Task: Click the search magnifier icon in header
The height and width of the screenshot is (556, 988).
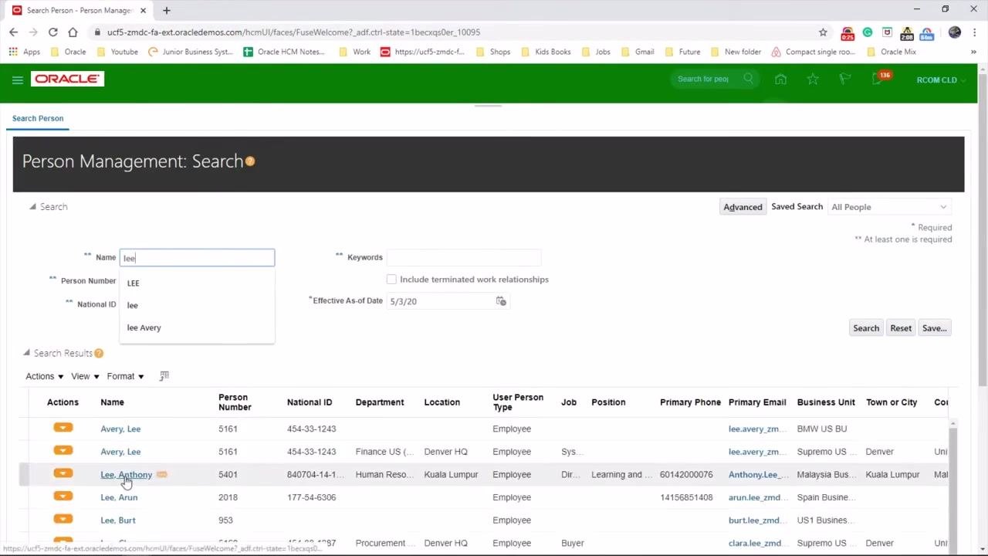Action: tap(748, 79)
